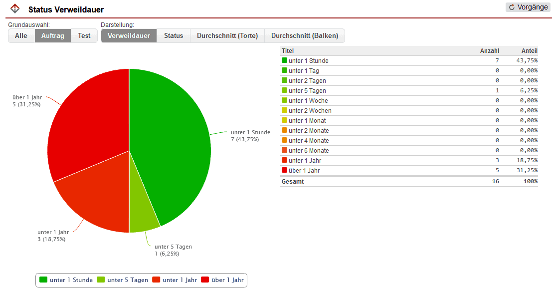Select the Auftrag base selection
This screenshot has width=552, height=289.
(x=53, y=36)
